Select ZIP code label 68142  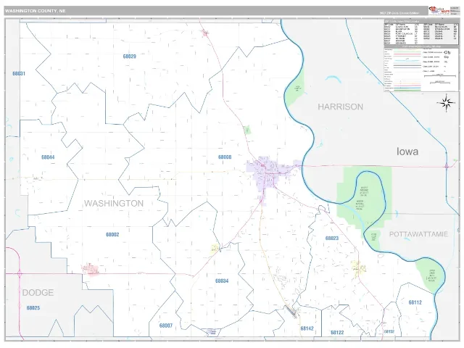pos(307,328)
